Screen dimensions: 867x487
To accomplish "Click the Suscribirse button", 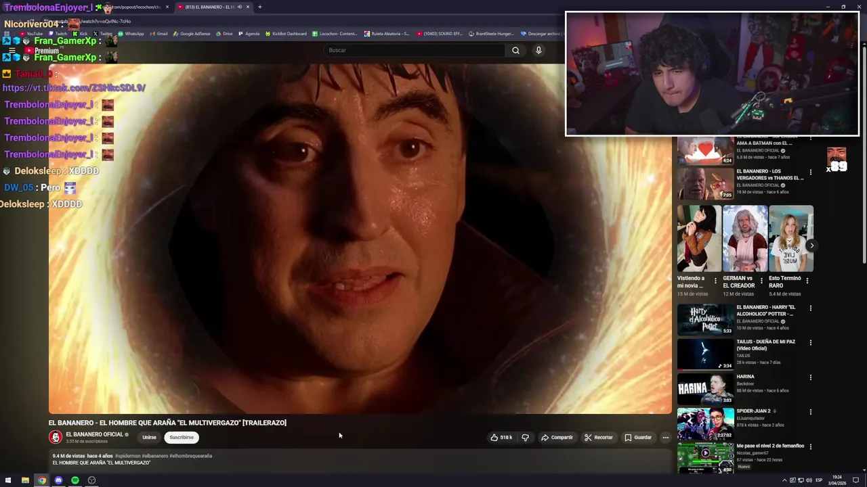I will tap(182, 438).
